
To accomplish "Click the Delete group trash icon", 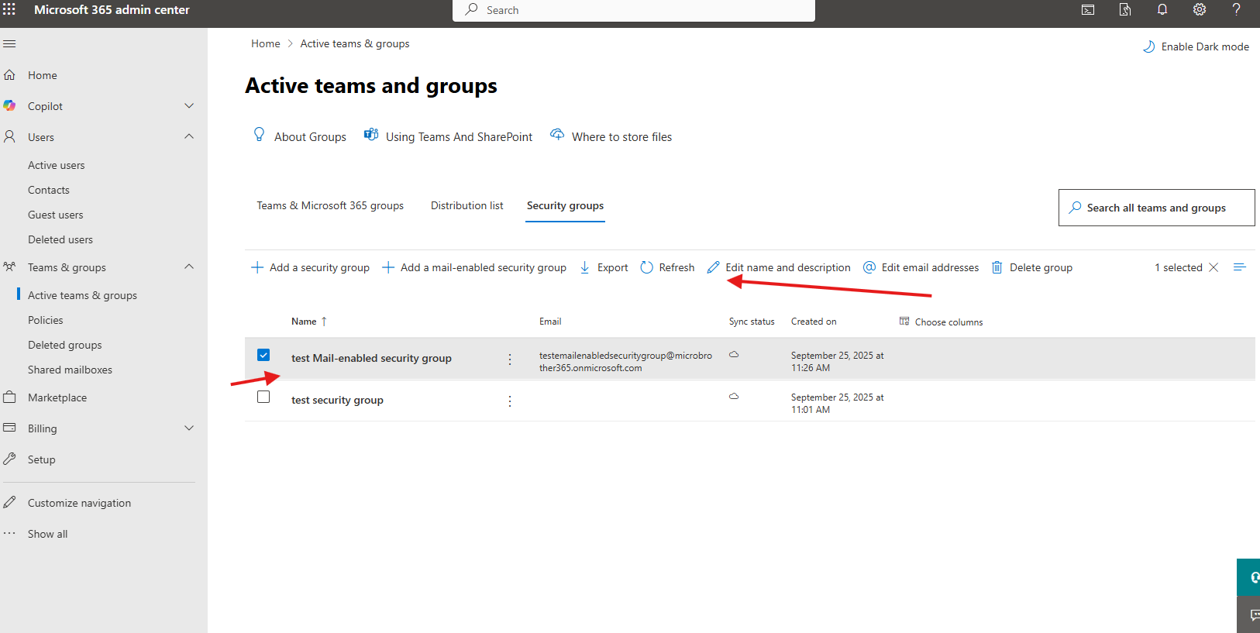I will pos(997,267).
